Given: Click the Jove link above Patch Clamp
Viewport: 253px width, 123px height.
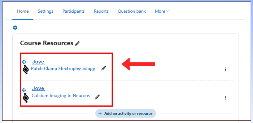Looking at the screenshot, I should [39, 62].
